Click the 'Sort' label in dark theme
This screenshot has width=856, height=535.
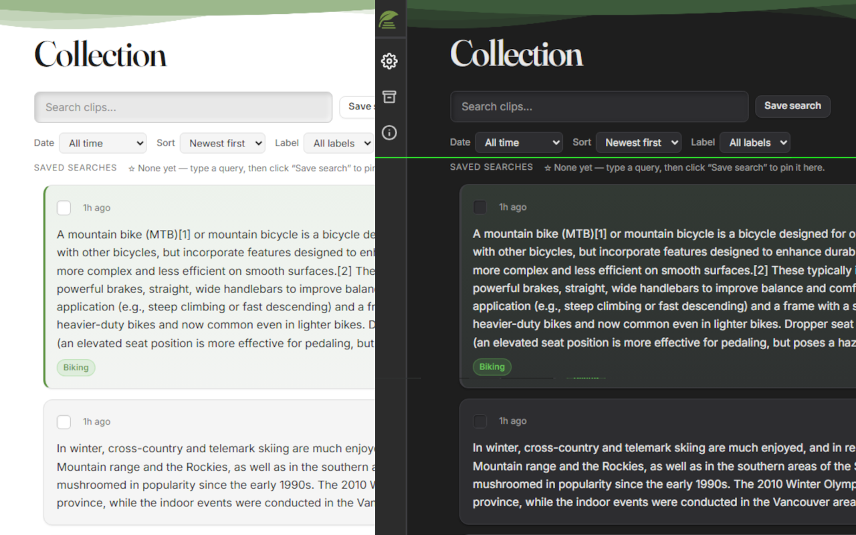tap(582, 142)
